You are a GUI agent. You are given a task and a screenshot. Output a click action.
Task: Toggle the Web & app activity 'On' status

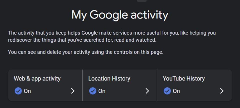coord(27,91)
